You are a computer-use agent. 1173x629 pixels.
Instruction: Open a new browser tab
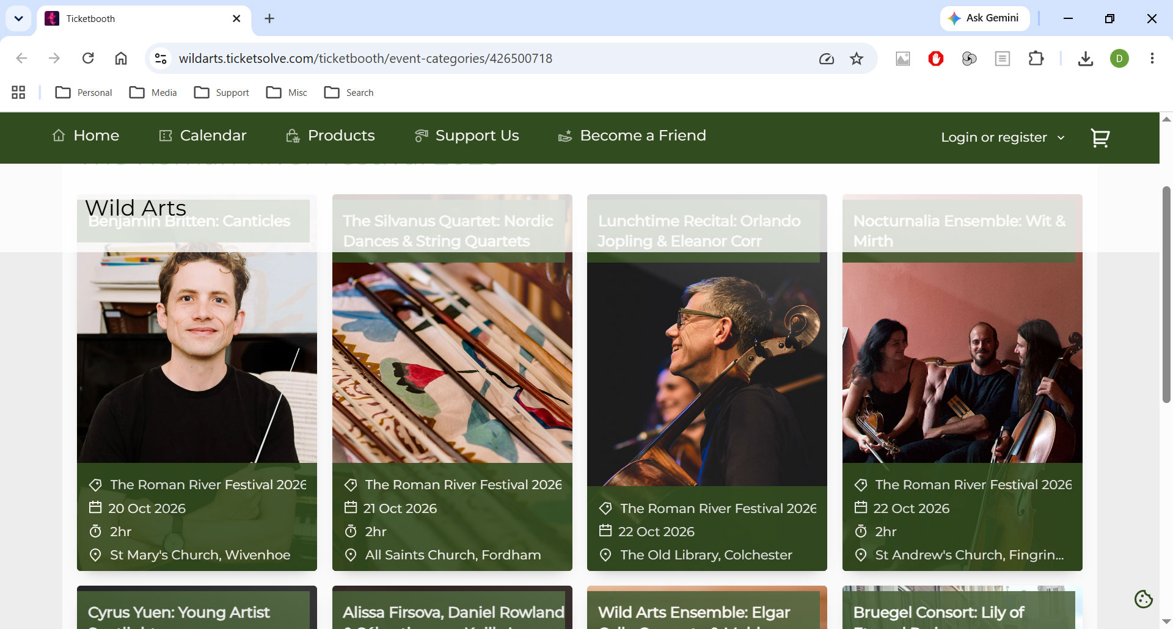[x=269, y=18]
